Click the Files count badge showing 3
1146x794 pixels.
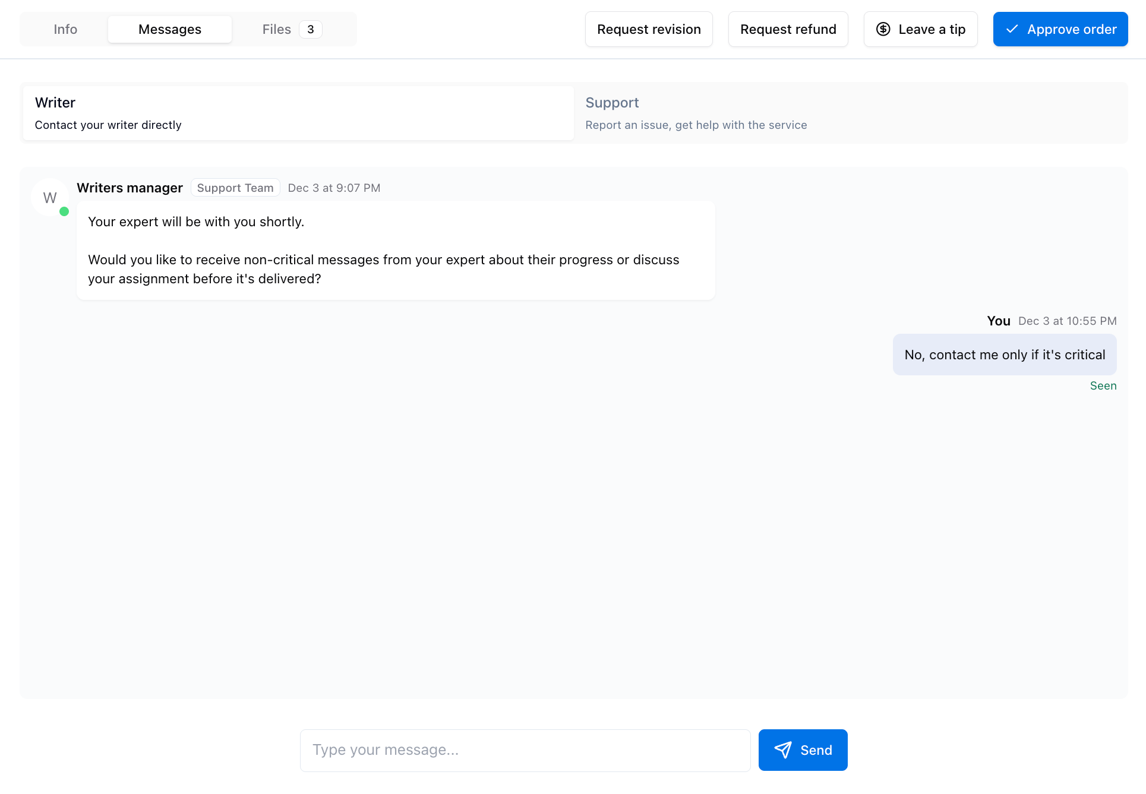pos(310,29)
